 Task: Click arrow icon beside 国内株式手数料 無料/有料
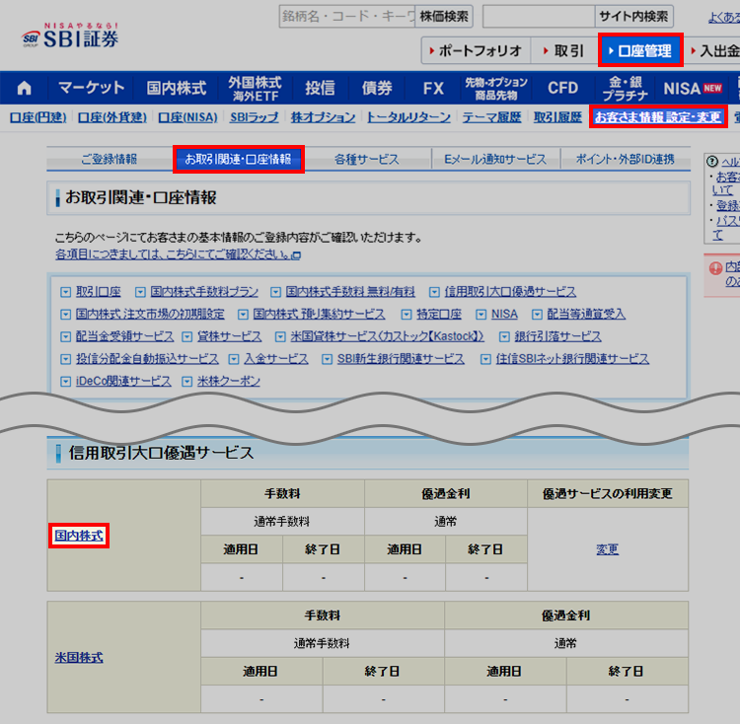[275, 292]
